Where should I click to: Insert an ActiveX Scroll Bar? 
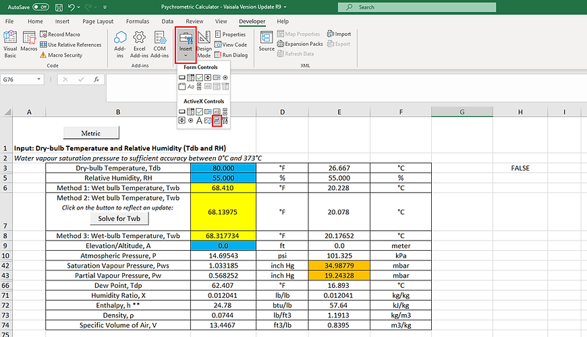pos(225,111)
